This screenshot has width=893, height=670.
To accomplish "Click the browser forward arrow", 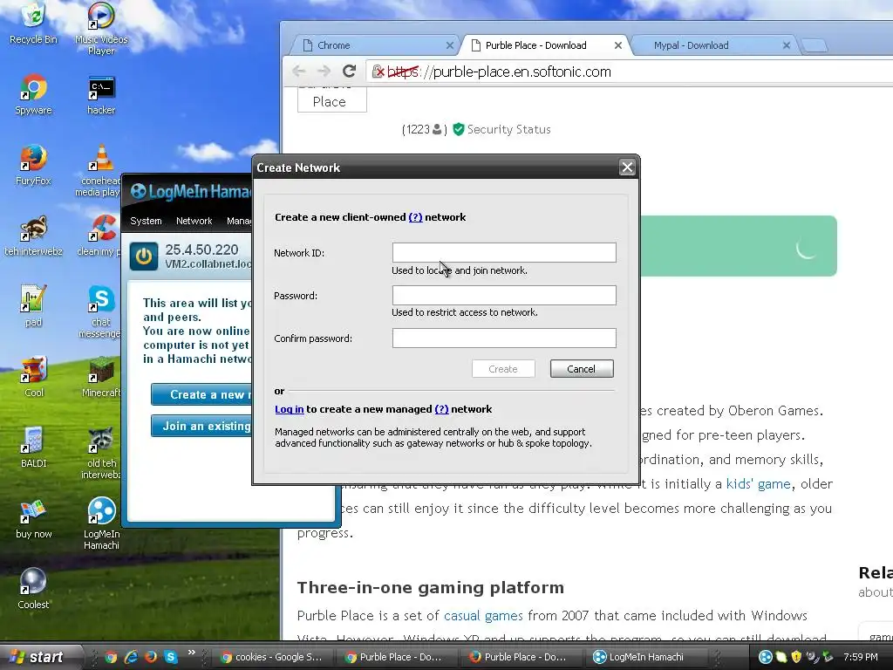I will tap(324, 72).
